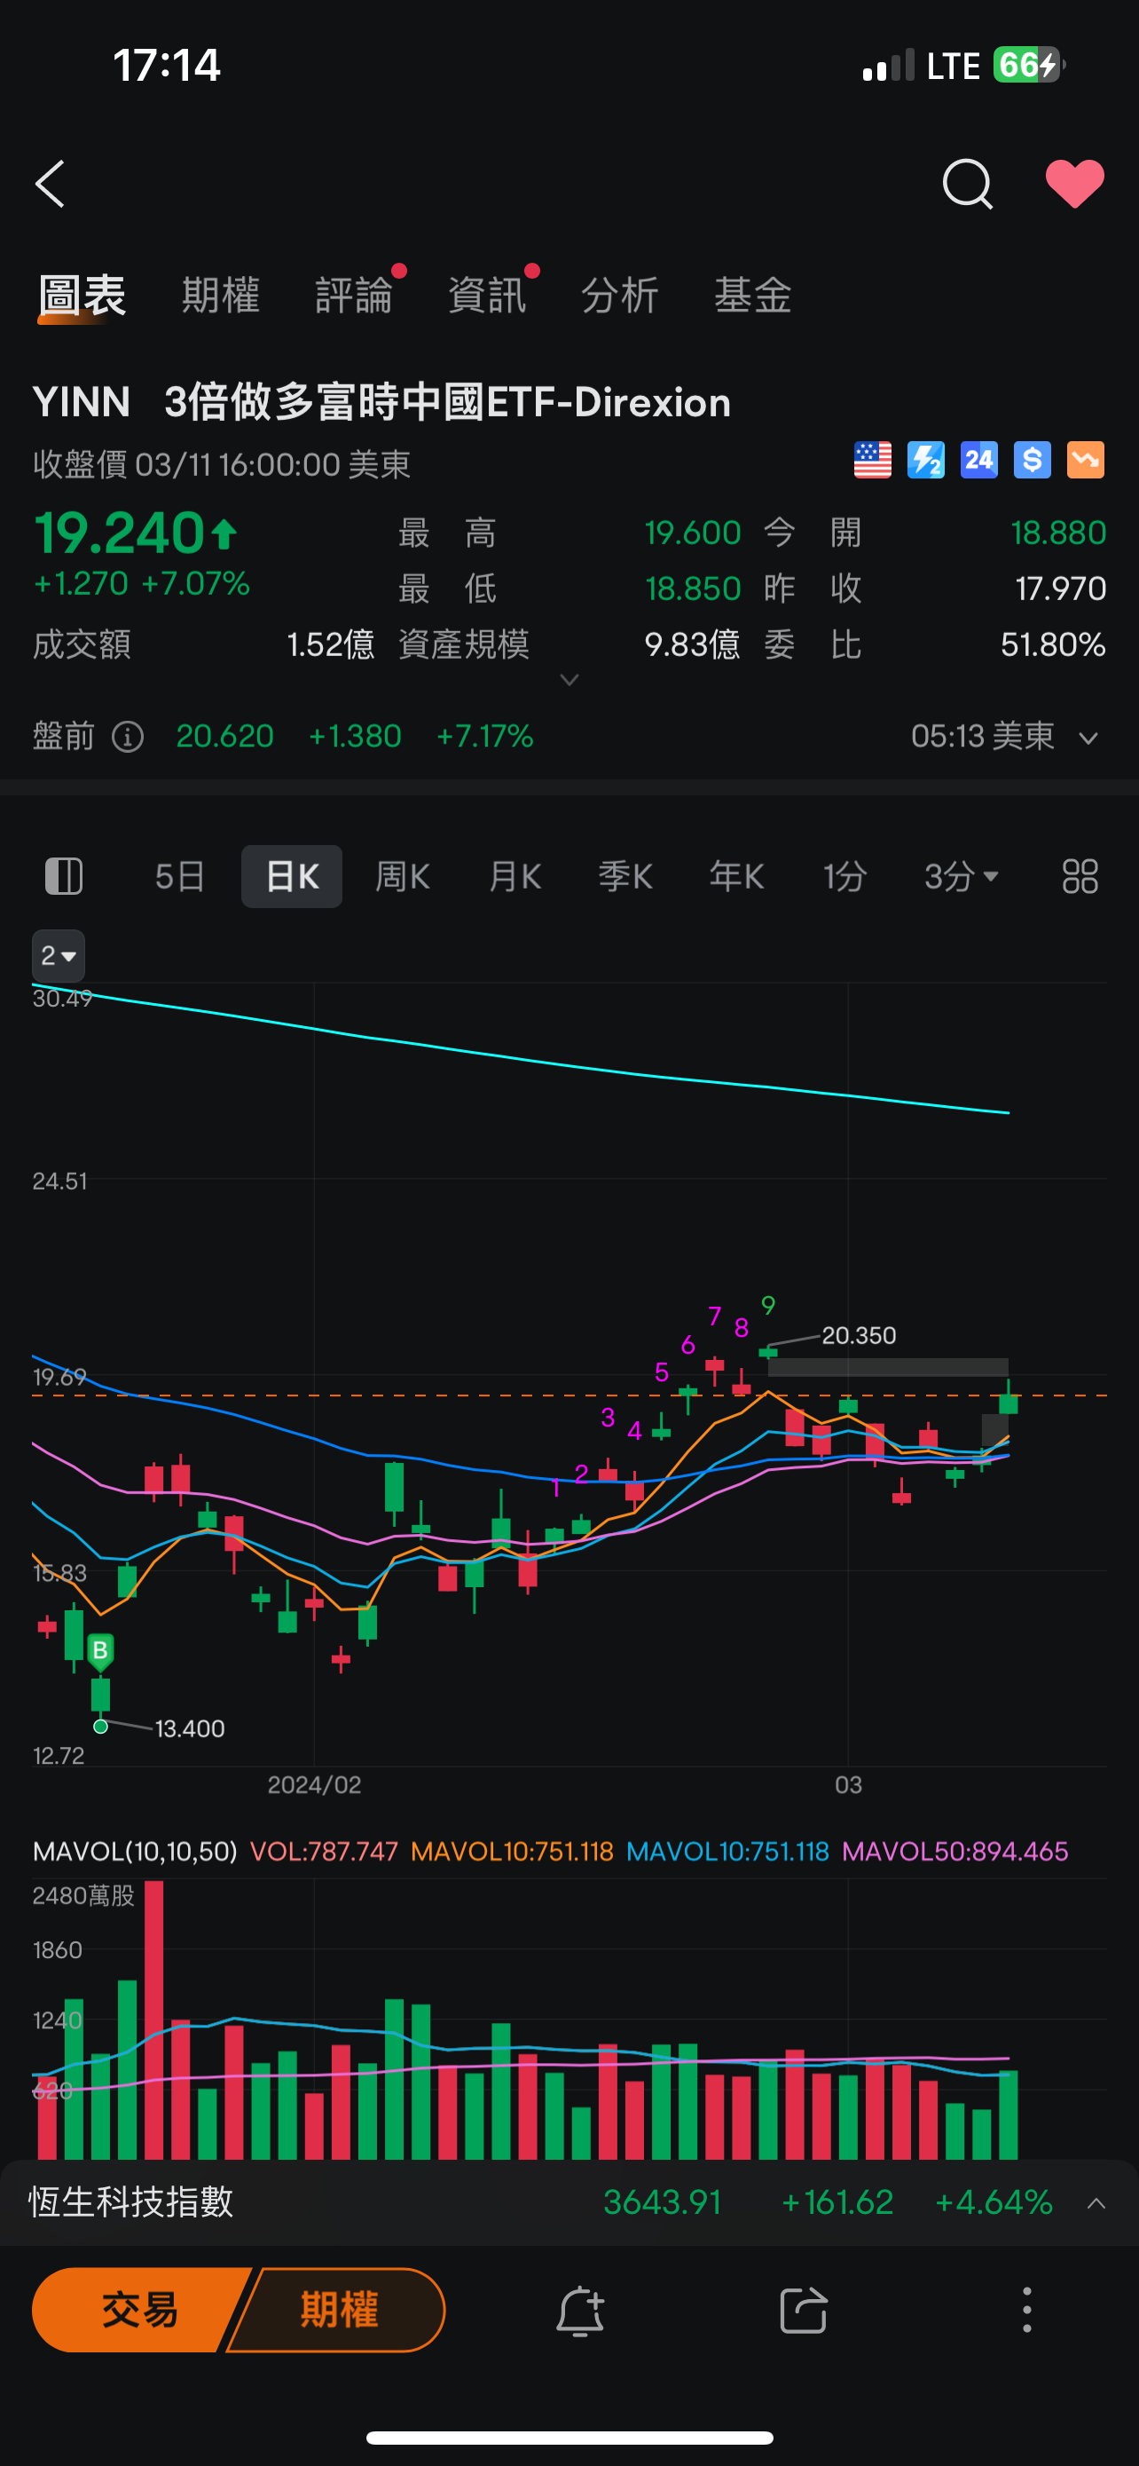Screen dimensions: 1139x2466
Task: Select the 5日 chart period
Action: coord(180,876)
